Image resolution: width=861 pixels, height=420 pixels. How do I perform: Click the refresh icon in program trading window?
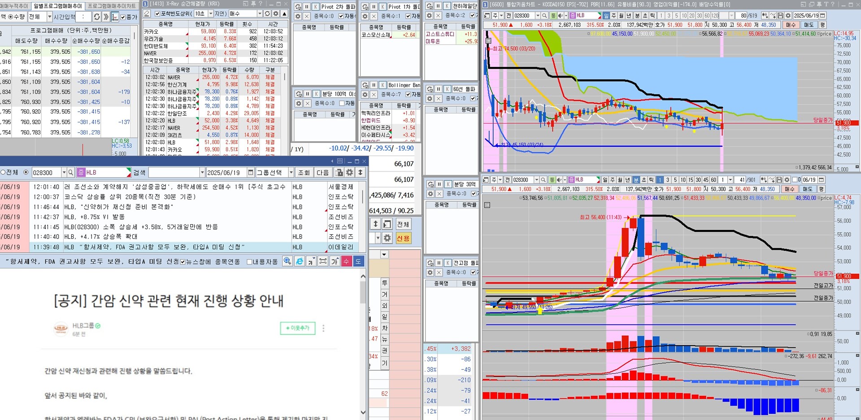pos(96,17)
